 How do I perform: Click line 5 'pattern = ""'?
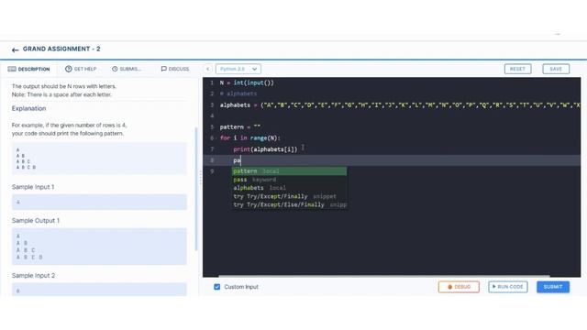coord(240,127)
